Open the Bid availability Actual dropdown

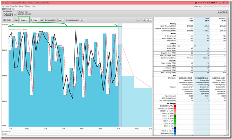point(60,20)
